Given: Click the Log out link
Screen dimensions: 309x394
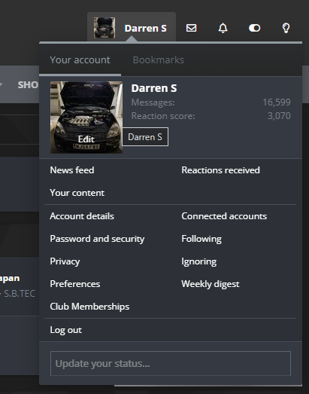Looking at the screenshot, I should (66, 330).
